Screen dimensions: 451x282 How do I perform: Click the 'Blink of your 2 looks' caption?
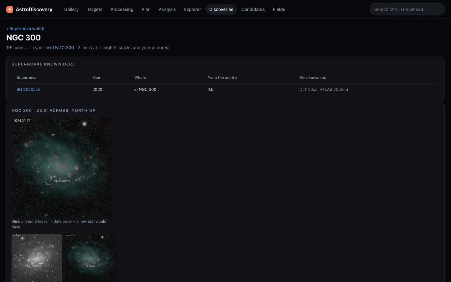[59, 224]
